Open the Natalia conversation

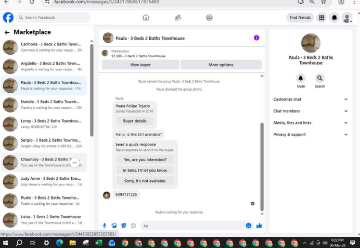click(44, 105)
